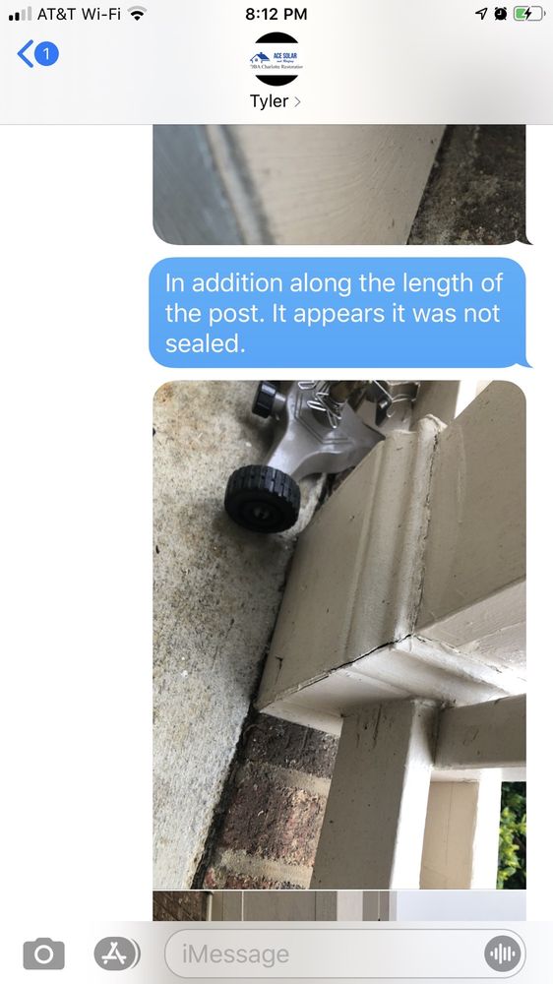Record an audio message
Viewport: 553px width, 984px height.
point(504,953)
